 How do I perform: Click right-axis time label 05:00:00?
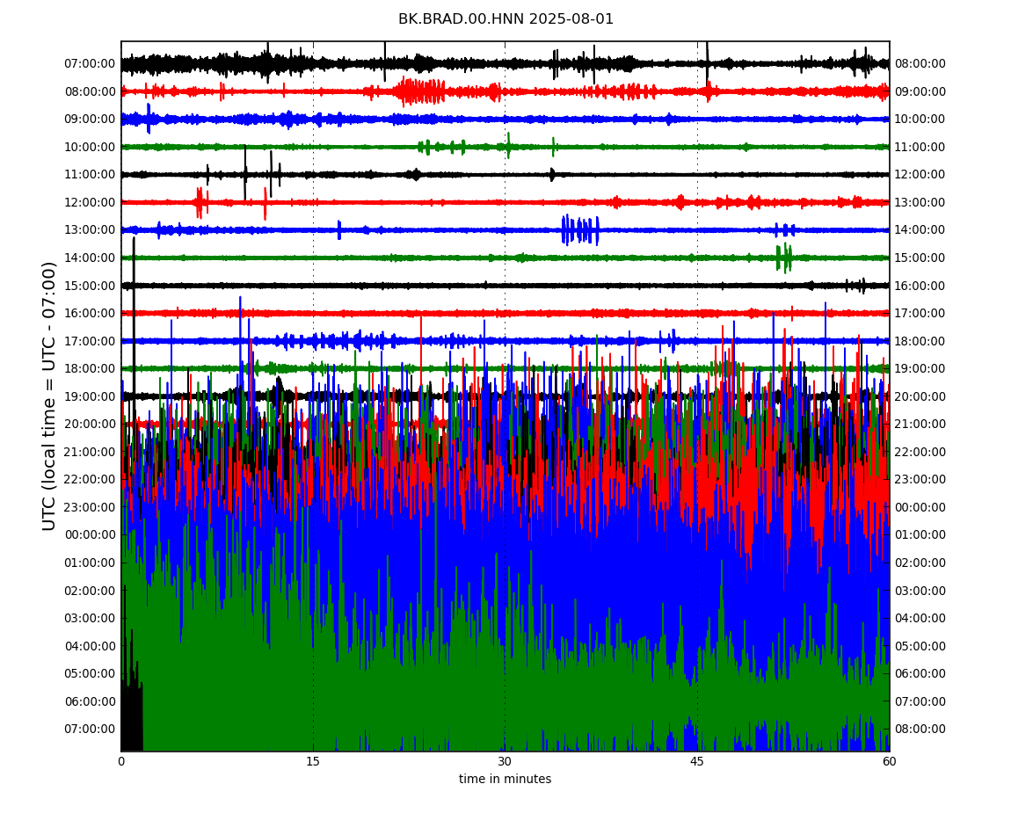tap(920, 646)
